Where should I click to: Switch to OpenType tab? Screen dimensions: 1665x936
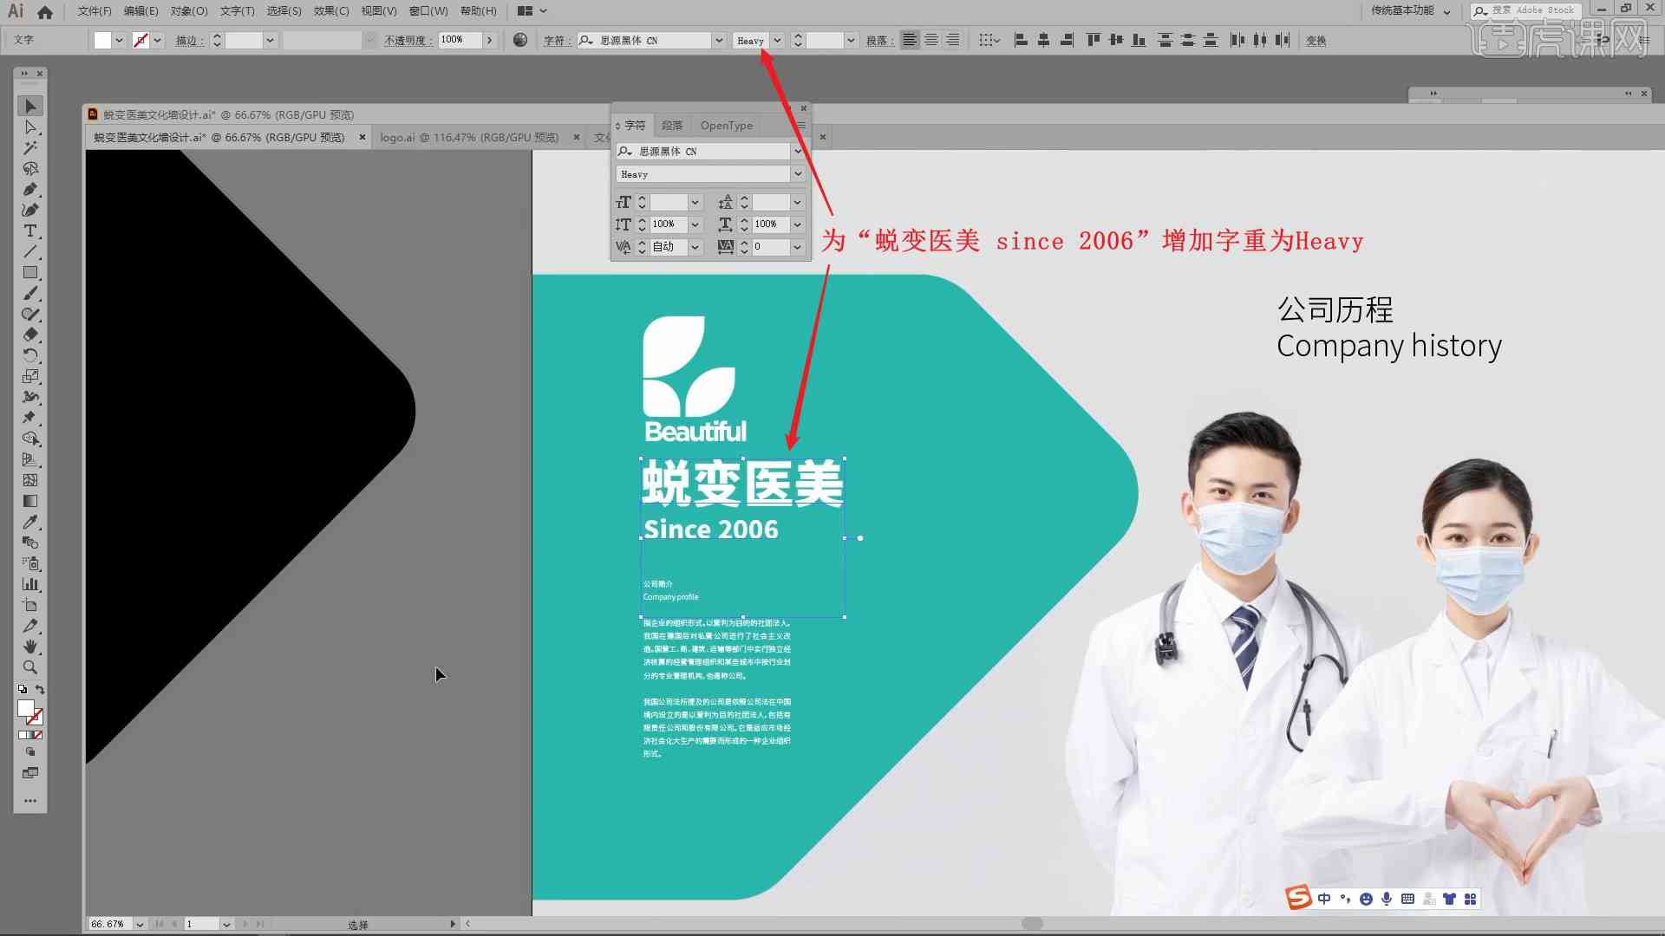pos(727,126)
